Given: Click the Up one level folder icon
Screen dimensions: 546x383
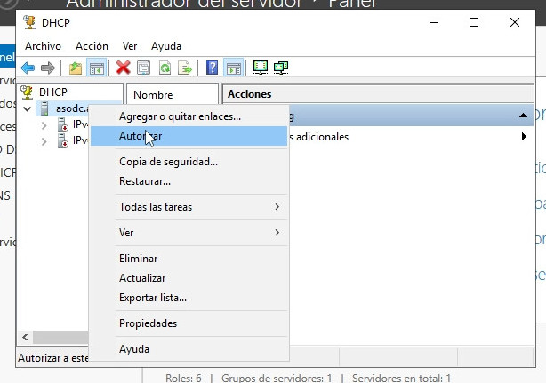Looking at the screenshot, I should coord(76,68).
